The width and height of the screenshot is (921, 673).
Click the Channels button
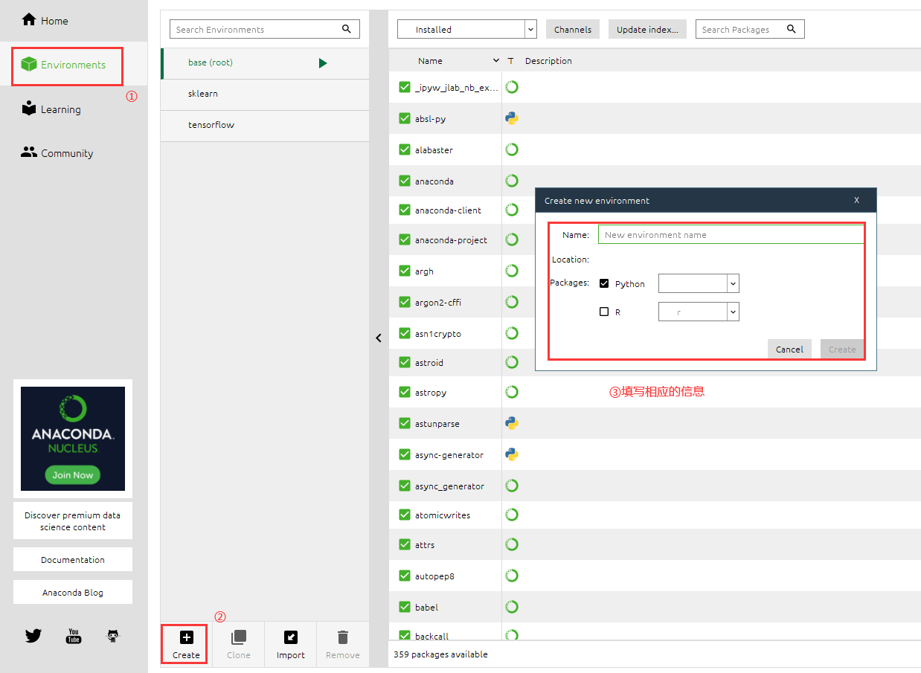(x=573, y=29)
